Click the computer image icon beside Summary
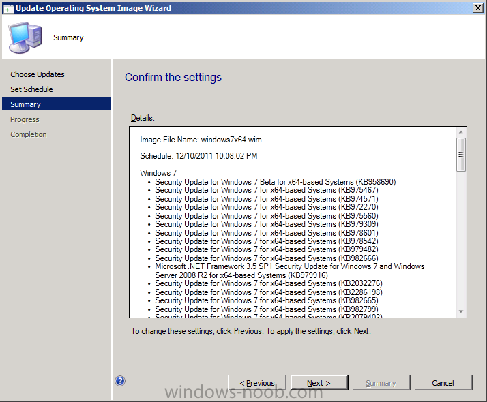The width and height of the screenshot is (487, 402). point(25,38)
